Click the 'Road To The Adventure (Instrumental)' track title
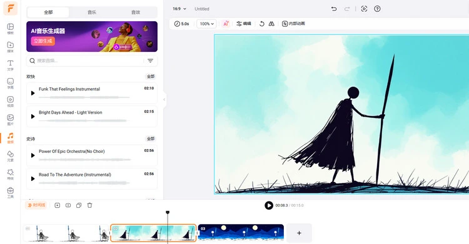Viewport: 469px width, 244px height. [x=75, y=174]
